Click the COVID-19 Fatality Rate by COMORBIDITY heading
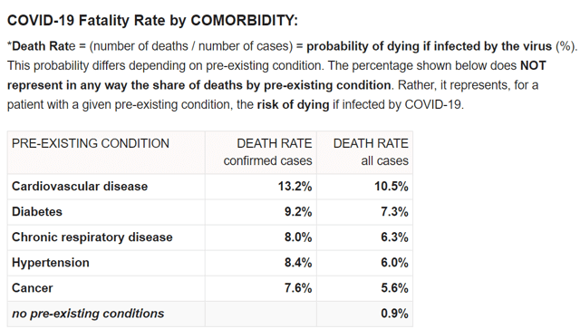Viewport: 580px width, 329px height. tap(152, 20)
